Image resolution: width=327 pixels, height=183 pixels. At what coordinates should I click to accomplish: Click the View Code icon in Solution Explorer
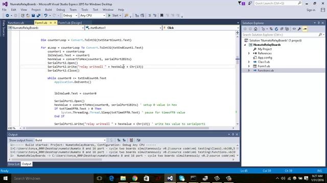pyautogui.click(x=294, y=29)
